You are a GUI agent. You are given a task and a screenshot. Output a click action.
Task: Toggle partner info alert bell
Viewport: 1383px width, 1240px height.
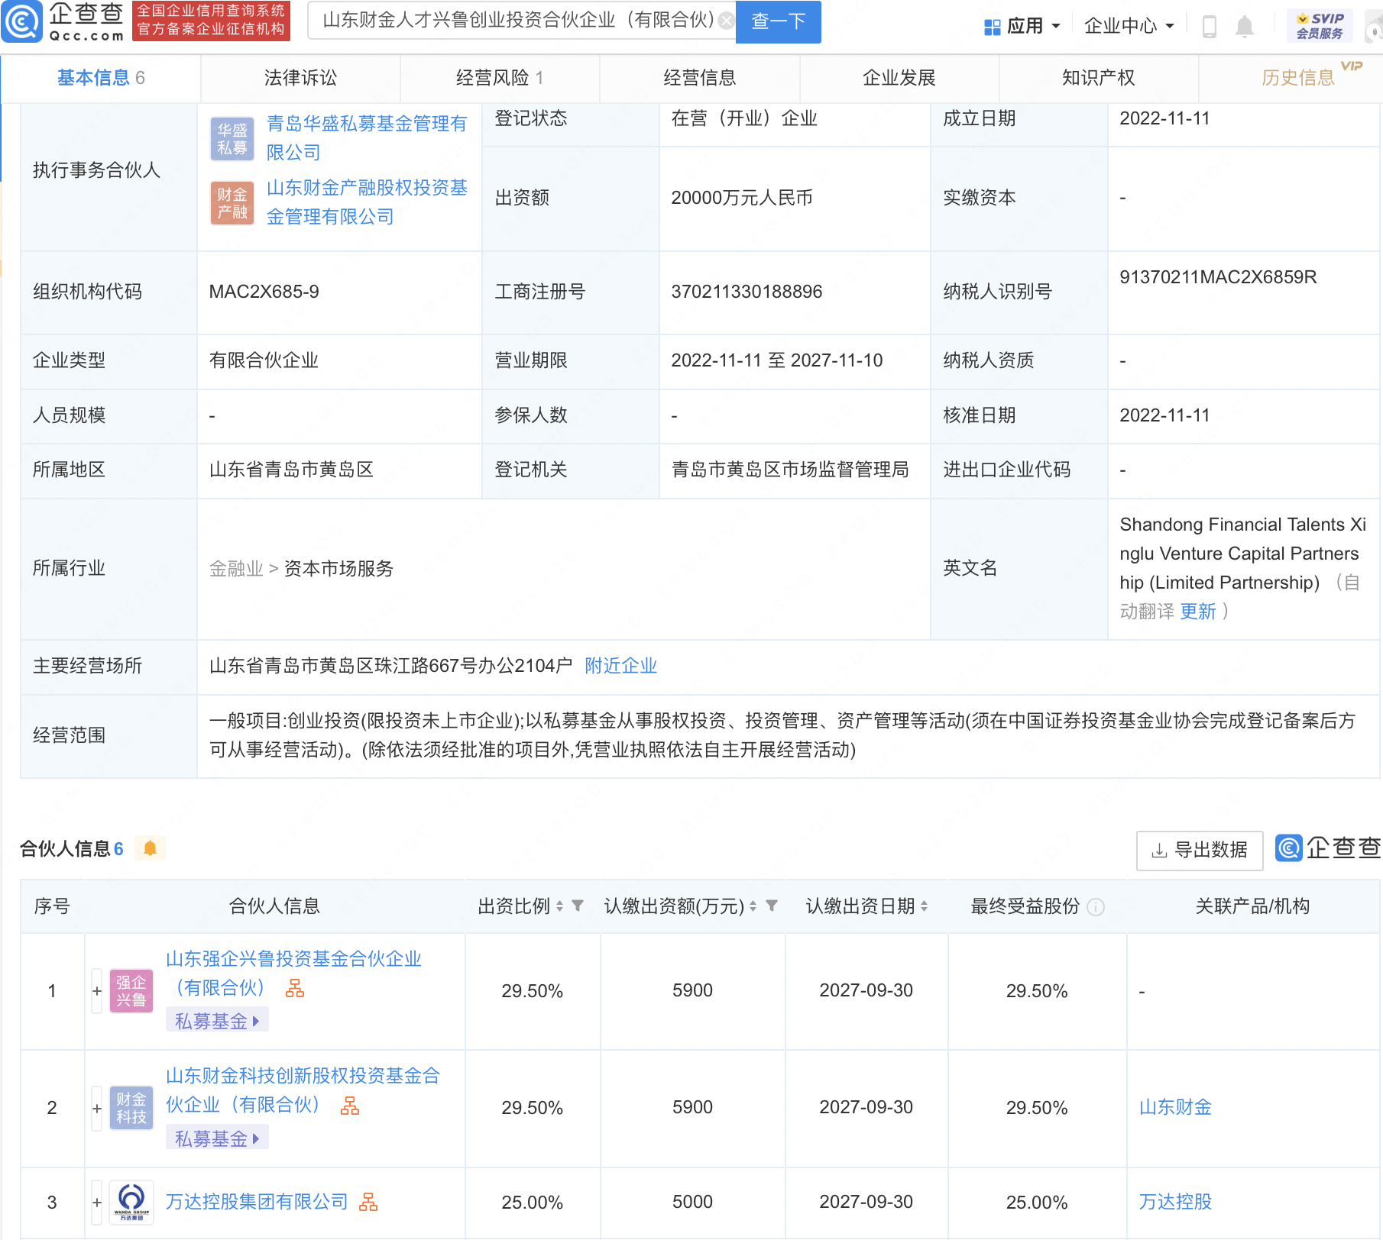click(x=150, y=848)
